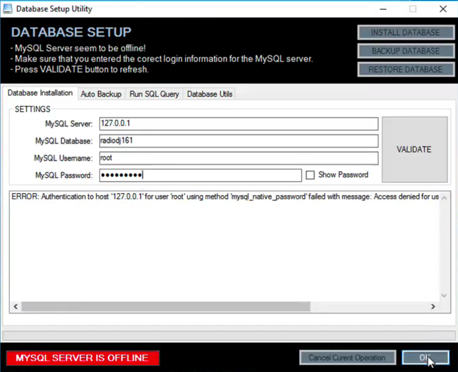
Task: Enable the Show Password checkbox
Action: pos(310,175)
